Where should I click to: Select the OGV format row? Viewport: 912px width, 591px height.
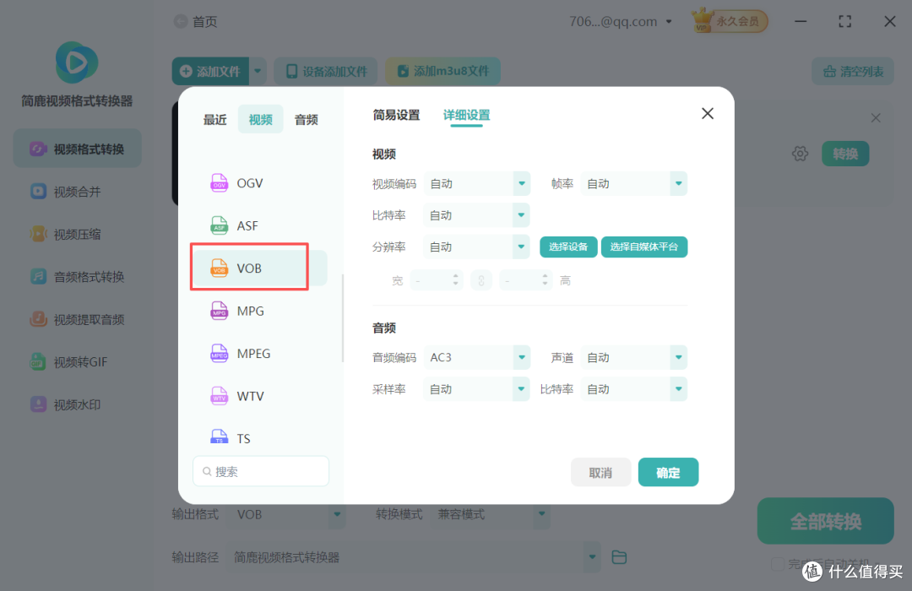pos(260,183)
